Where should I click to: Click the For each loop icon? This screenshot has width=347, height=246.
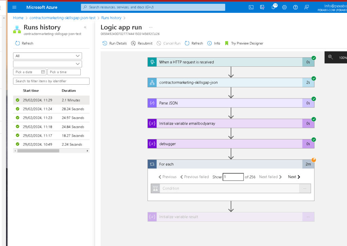pyautogui.click(x=152, y=164)
